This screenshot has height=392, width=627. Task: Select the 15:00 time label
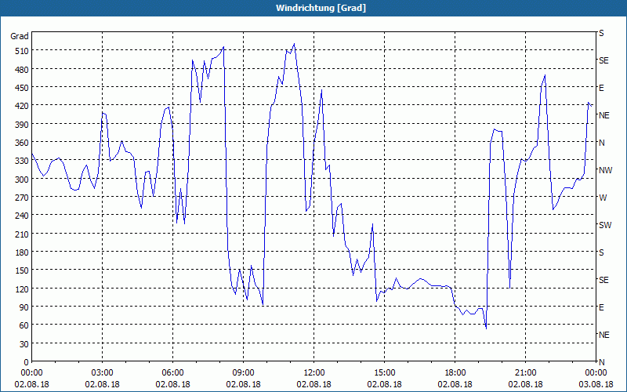[x=385, y=373]
